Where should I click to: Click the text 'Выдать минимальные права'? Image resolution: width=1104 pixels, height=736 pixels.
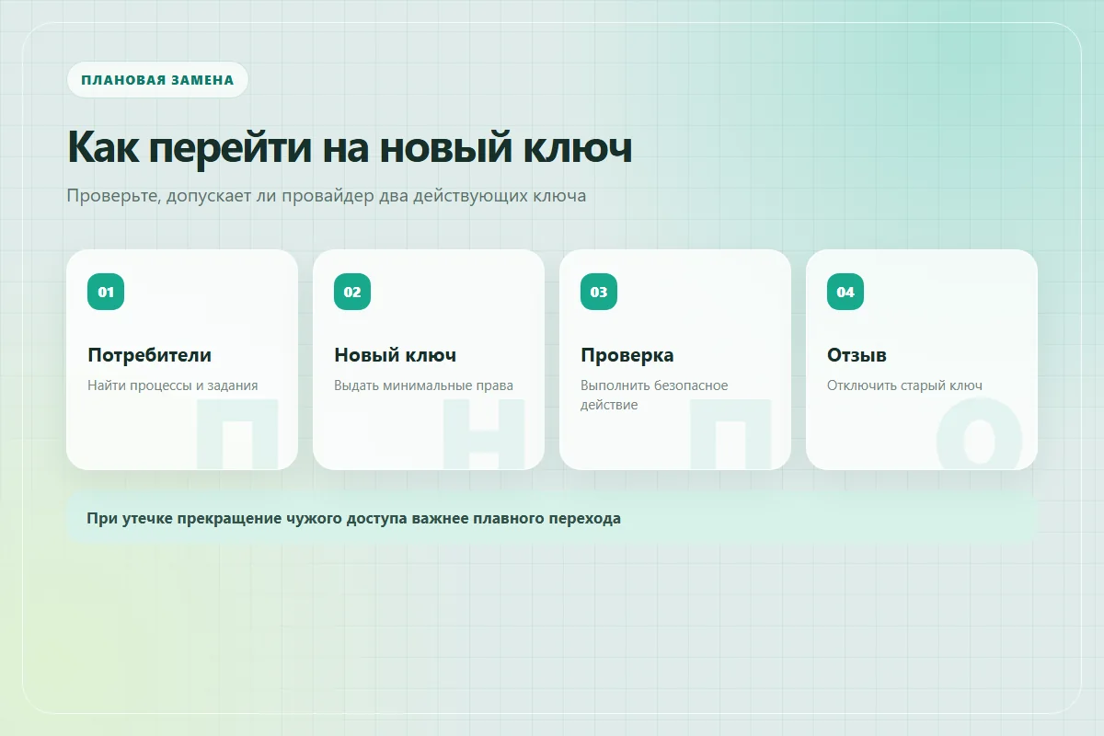423,385
